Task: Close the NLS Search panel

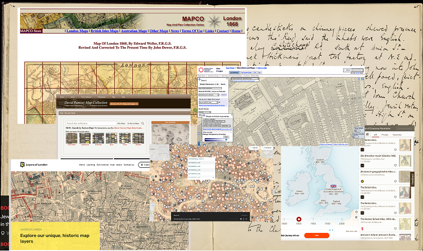Action: tap(227, 79)
